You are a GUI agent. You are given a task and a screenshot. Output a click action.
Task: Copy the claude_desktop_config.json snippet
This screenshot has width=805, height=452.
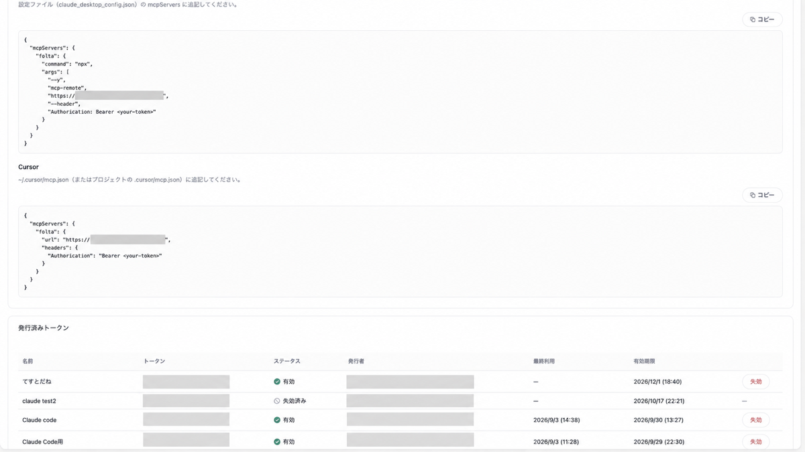(762, 19)
